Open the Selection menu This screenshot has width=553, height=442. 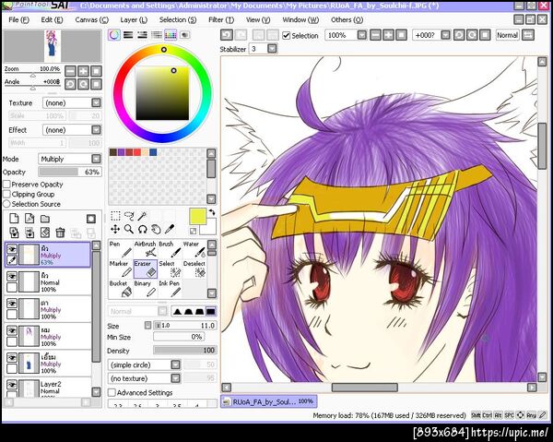click(x=178, y=19)
